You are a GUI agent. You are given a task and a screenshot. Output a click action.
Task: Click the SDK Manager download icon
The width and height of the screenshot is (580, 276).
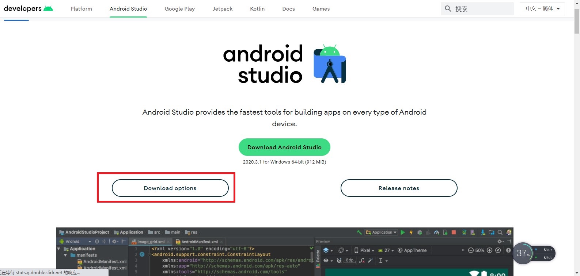(483, 232)
